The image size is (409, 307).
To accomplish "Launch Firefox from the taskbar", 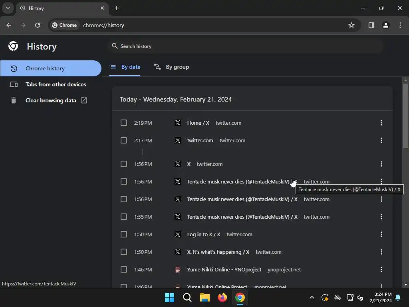I will [x=222, y=297].
